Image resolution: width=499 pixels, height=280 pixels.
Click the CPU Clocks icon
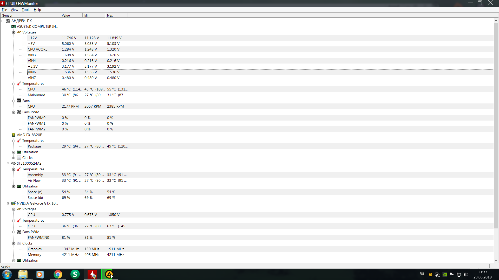click(19, 158)
